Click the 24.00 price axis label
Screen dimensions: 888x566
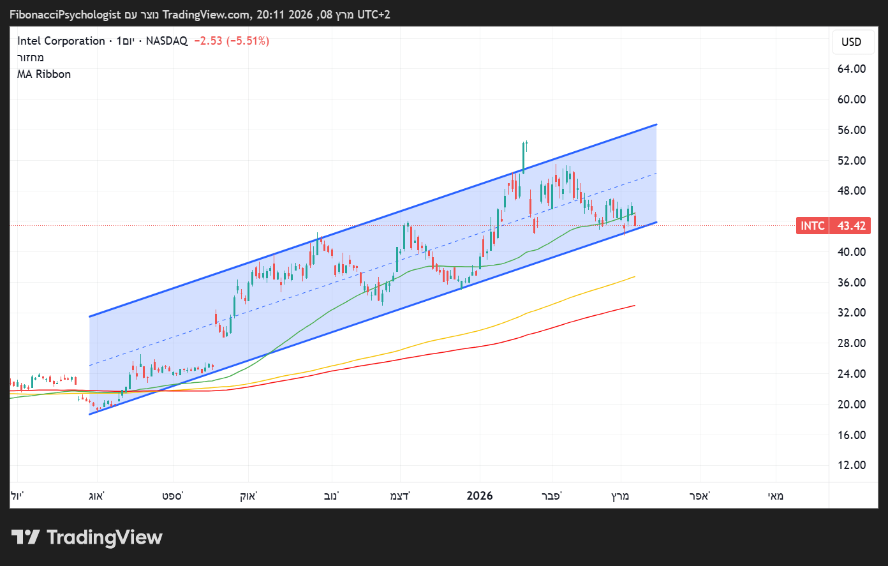pos(852,374)
